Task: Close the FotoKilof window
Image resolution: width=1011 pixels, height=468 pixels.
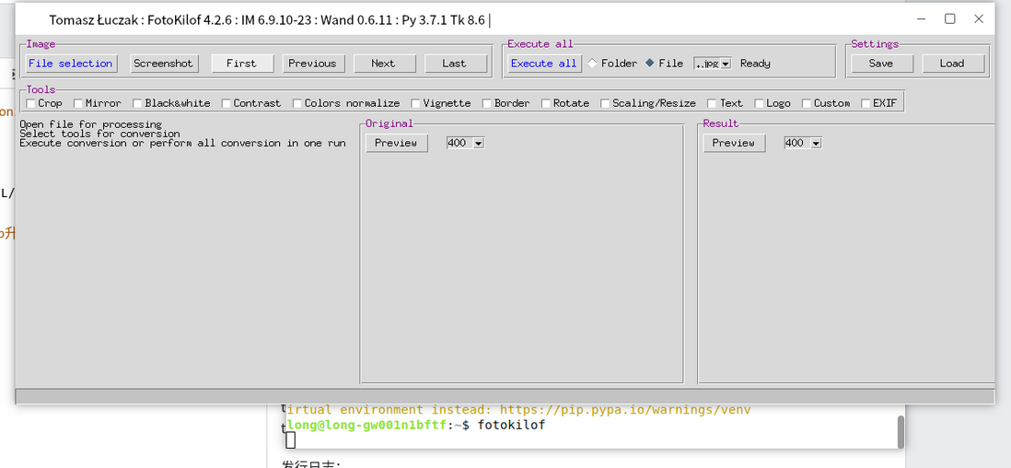Action: pos(978,19)
